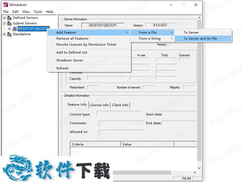Open the View menu
This screenshot has width=242, height=182.
(x=26, y=12)
